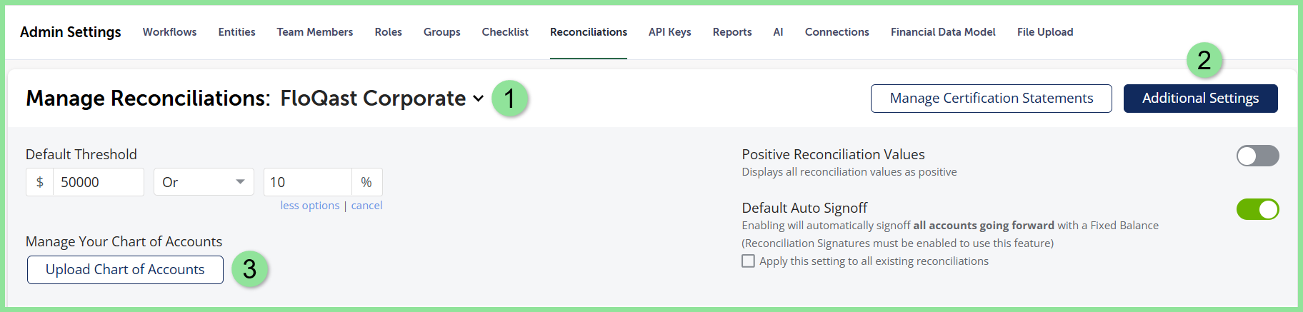Open the AI tab

778,32
